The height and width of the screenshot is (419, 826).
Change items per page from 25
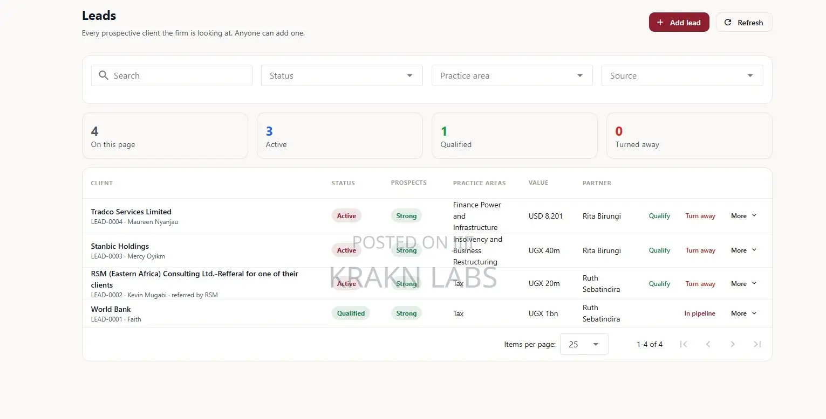(x=584, y=344)
